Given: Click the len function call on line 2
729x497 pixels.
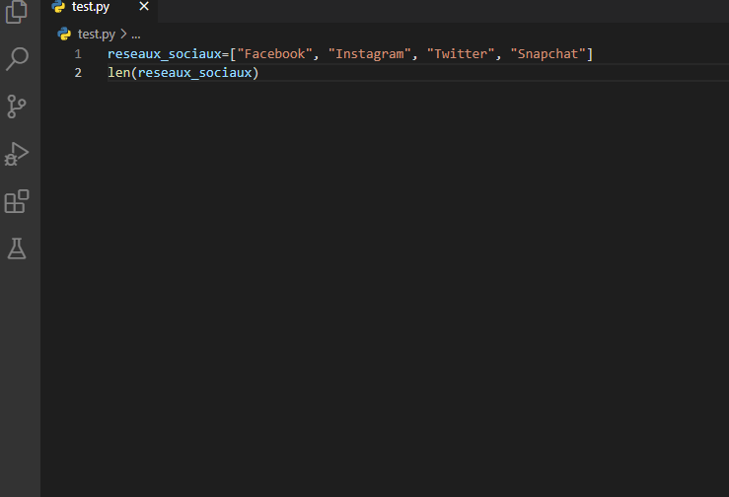Looking at the screenshot, I should (119, 73).
